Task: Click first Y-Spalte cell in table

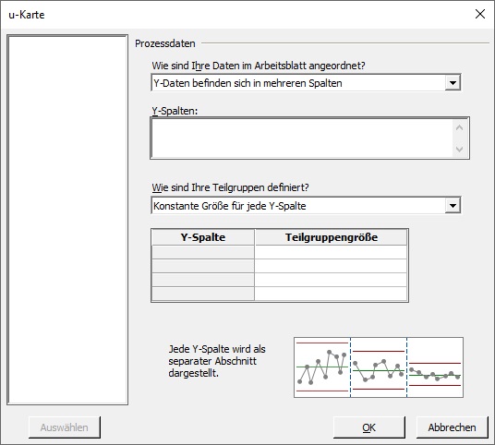Action: coord(203,252)
